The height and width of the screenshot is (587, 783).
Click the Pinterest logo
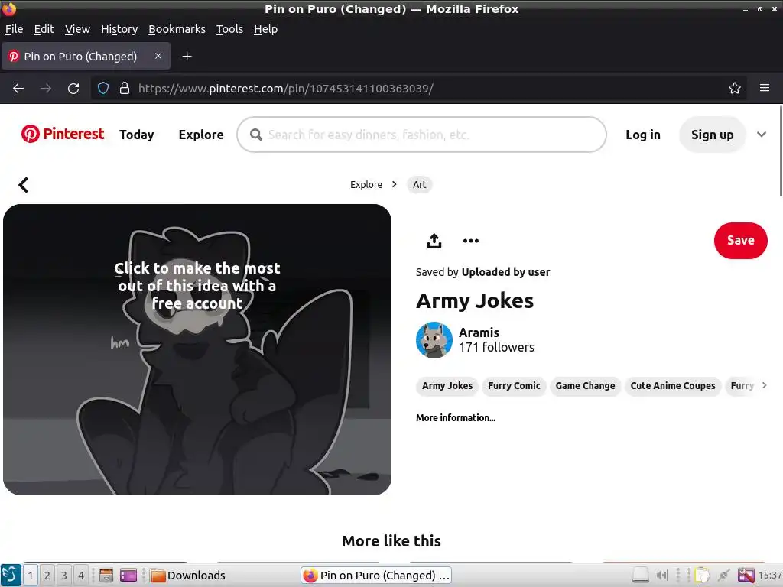click(x=63, y=135)
